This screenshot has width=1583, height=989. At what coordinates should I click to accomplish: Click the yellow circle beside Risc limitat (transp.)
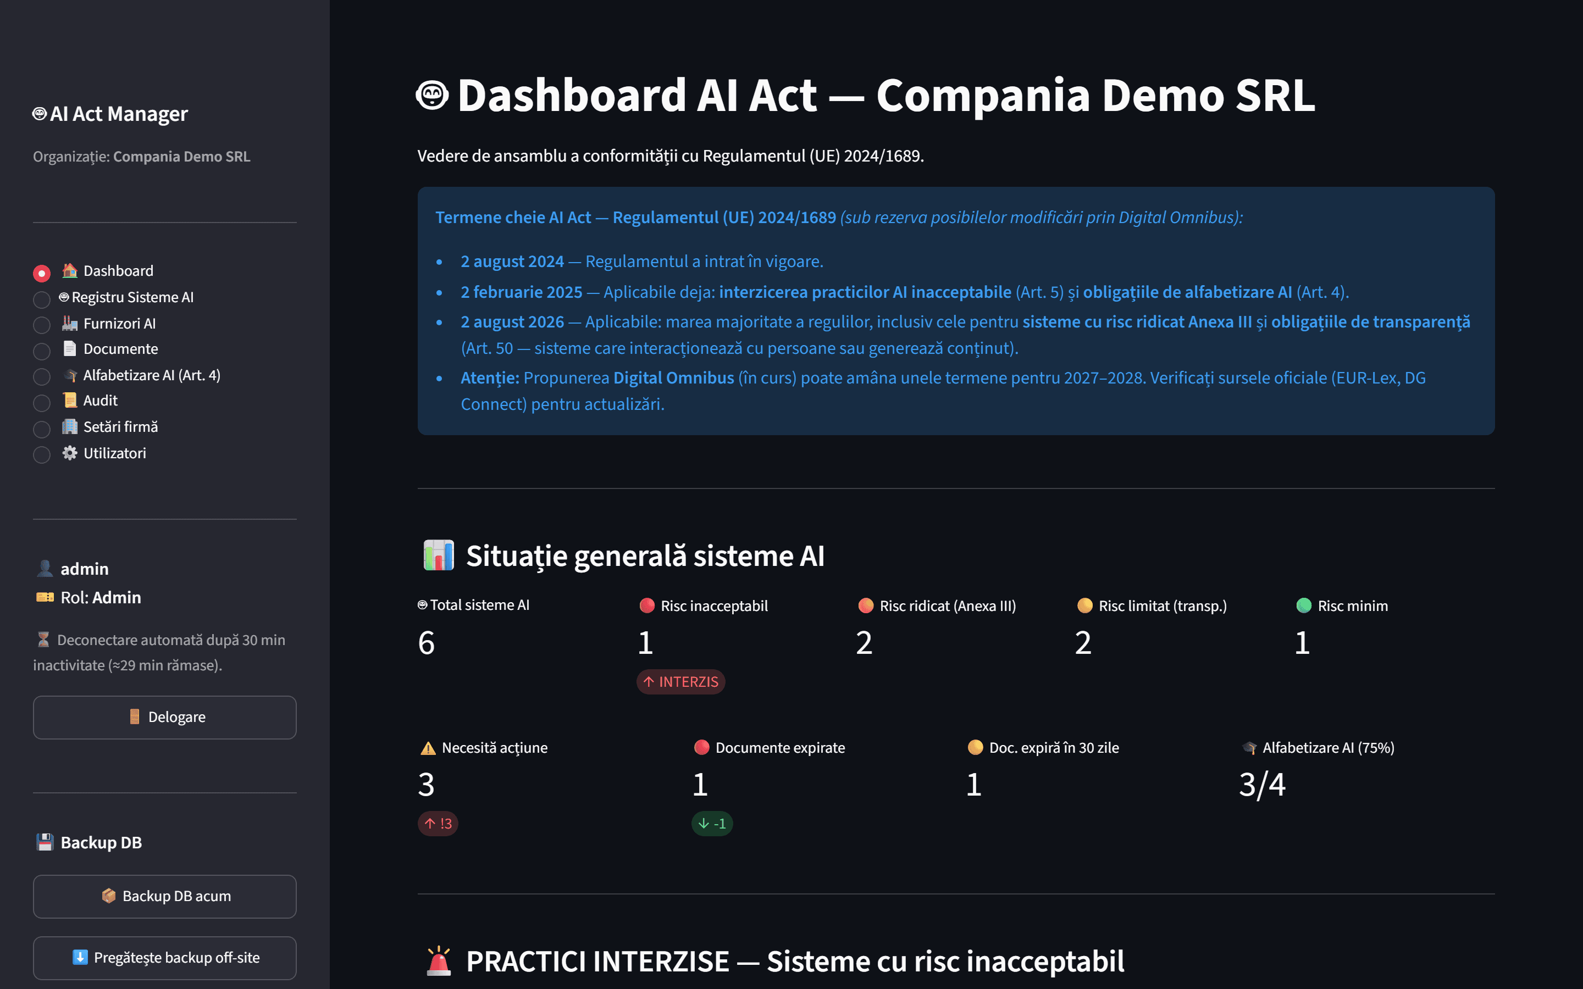(1085, 605)
